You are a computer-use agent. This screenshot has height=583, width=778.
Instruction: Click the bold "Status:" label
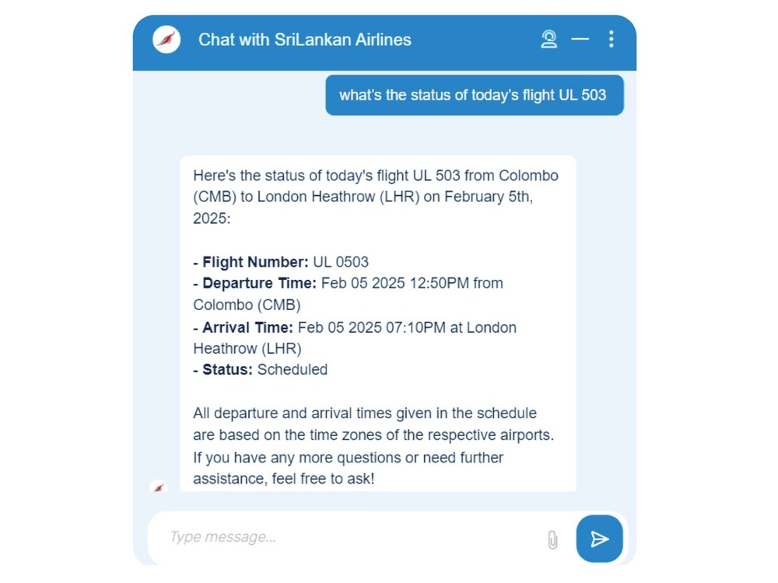(x=227, y=370)
